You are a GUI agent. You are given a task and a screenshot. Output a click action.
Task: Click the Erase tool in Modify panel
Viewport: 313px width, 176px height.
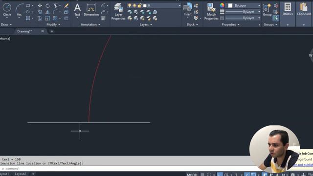[67, 5]
